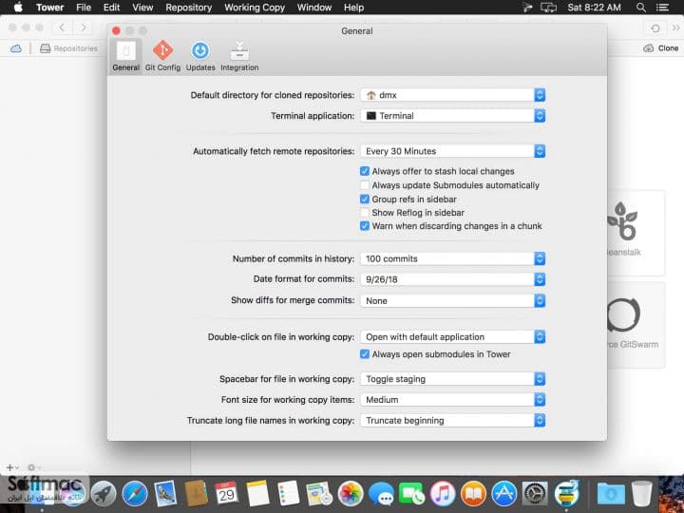Click the refresh icon in Tower toolbar

coord(655,28)
